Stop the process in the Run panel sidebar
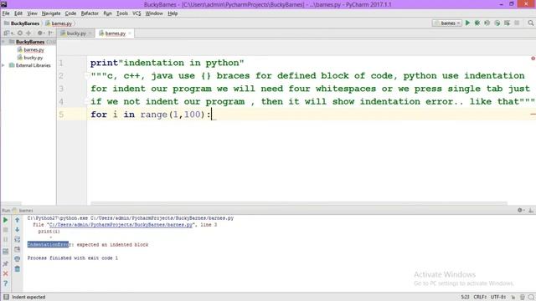The height and width of the screenshot is (301, 536). [x=6, y=230]
